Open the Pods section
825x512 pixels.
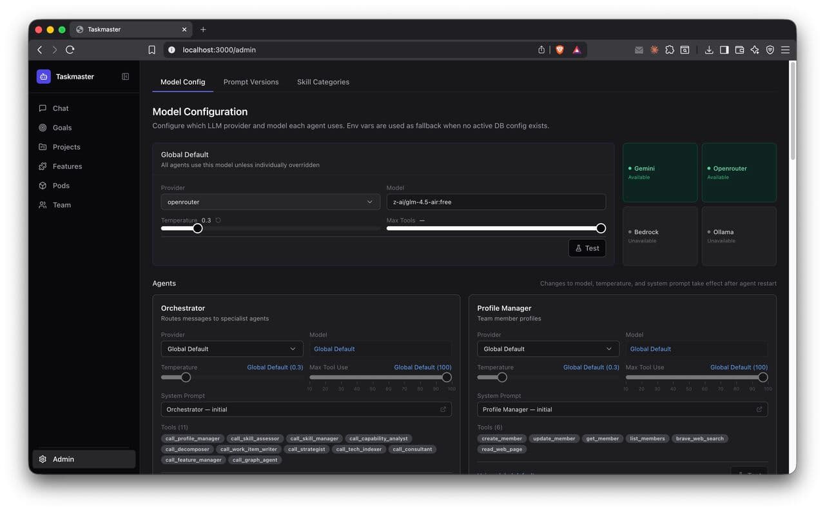tap(61, 185)
